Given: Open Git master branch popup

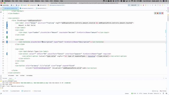Looking at the screenshot, I should coord(150,93).
